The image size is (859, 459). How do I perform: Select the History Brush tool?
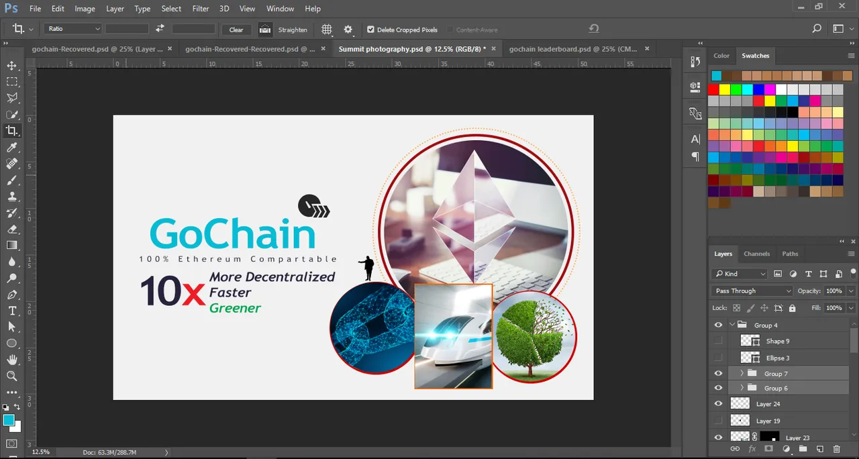pyautogui.click(x=12, y=213)
